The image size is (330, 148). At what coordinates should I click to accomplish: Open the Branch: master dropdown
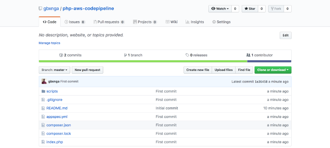coord(54,70)
